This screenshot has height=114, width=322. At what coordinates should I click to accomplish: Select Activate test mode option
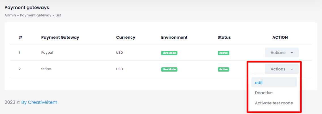tap(274, 103)
